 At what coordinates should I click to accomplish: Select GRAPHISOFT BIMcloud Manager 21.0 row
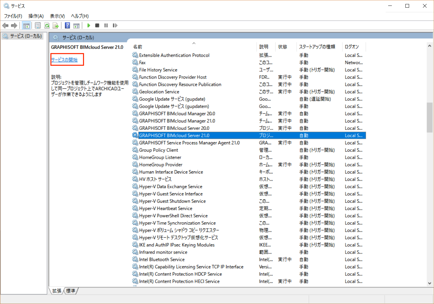(x=249, y=121)
